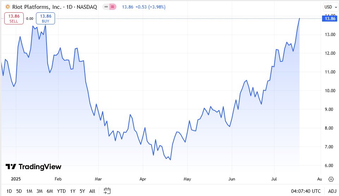
Task: Toggle the pink approximate-data status indicator
Action: point(113,7)
